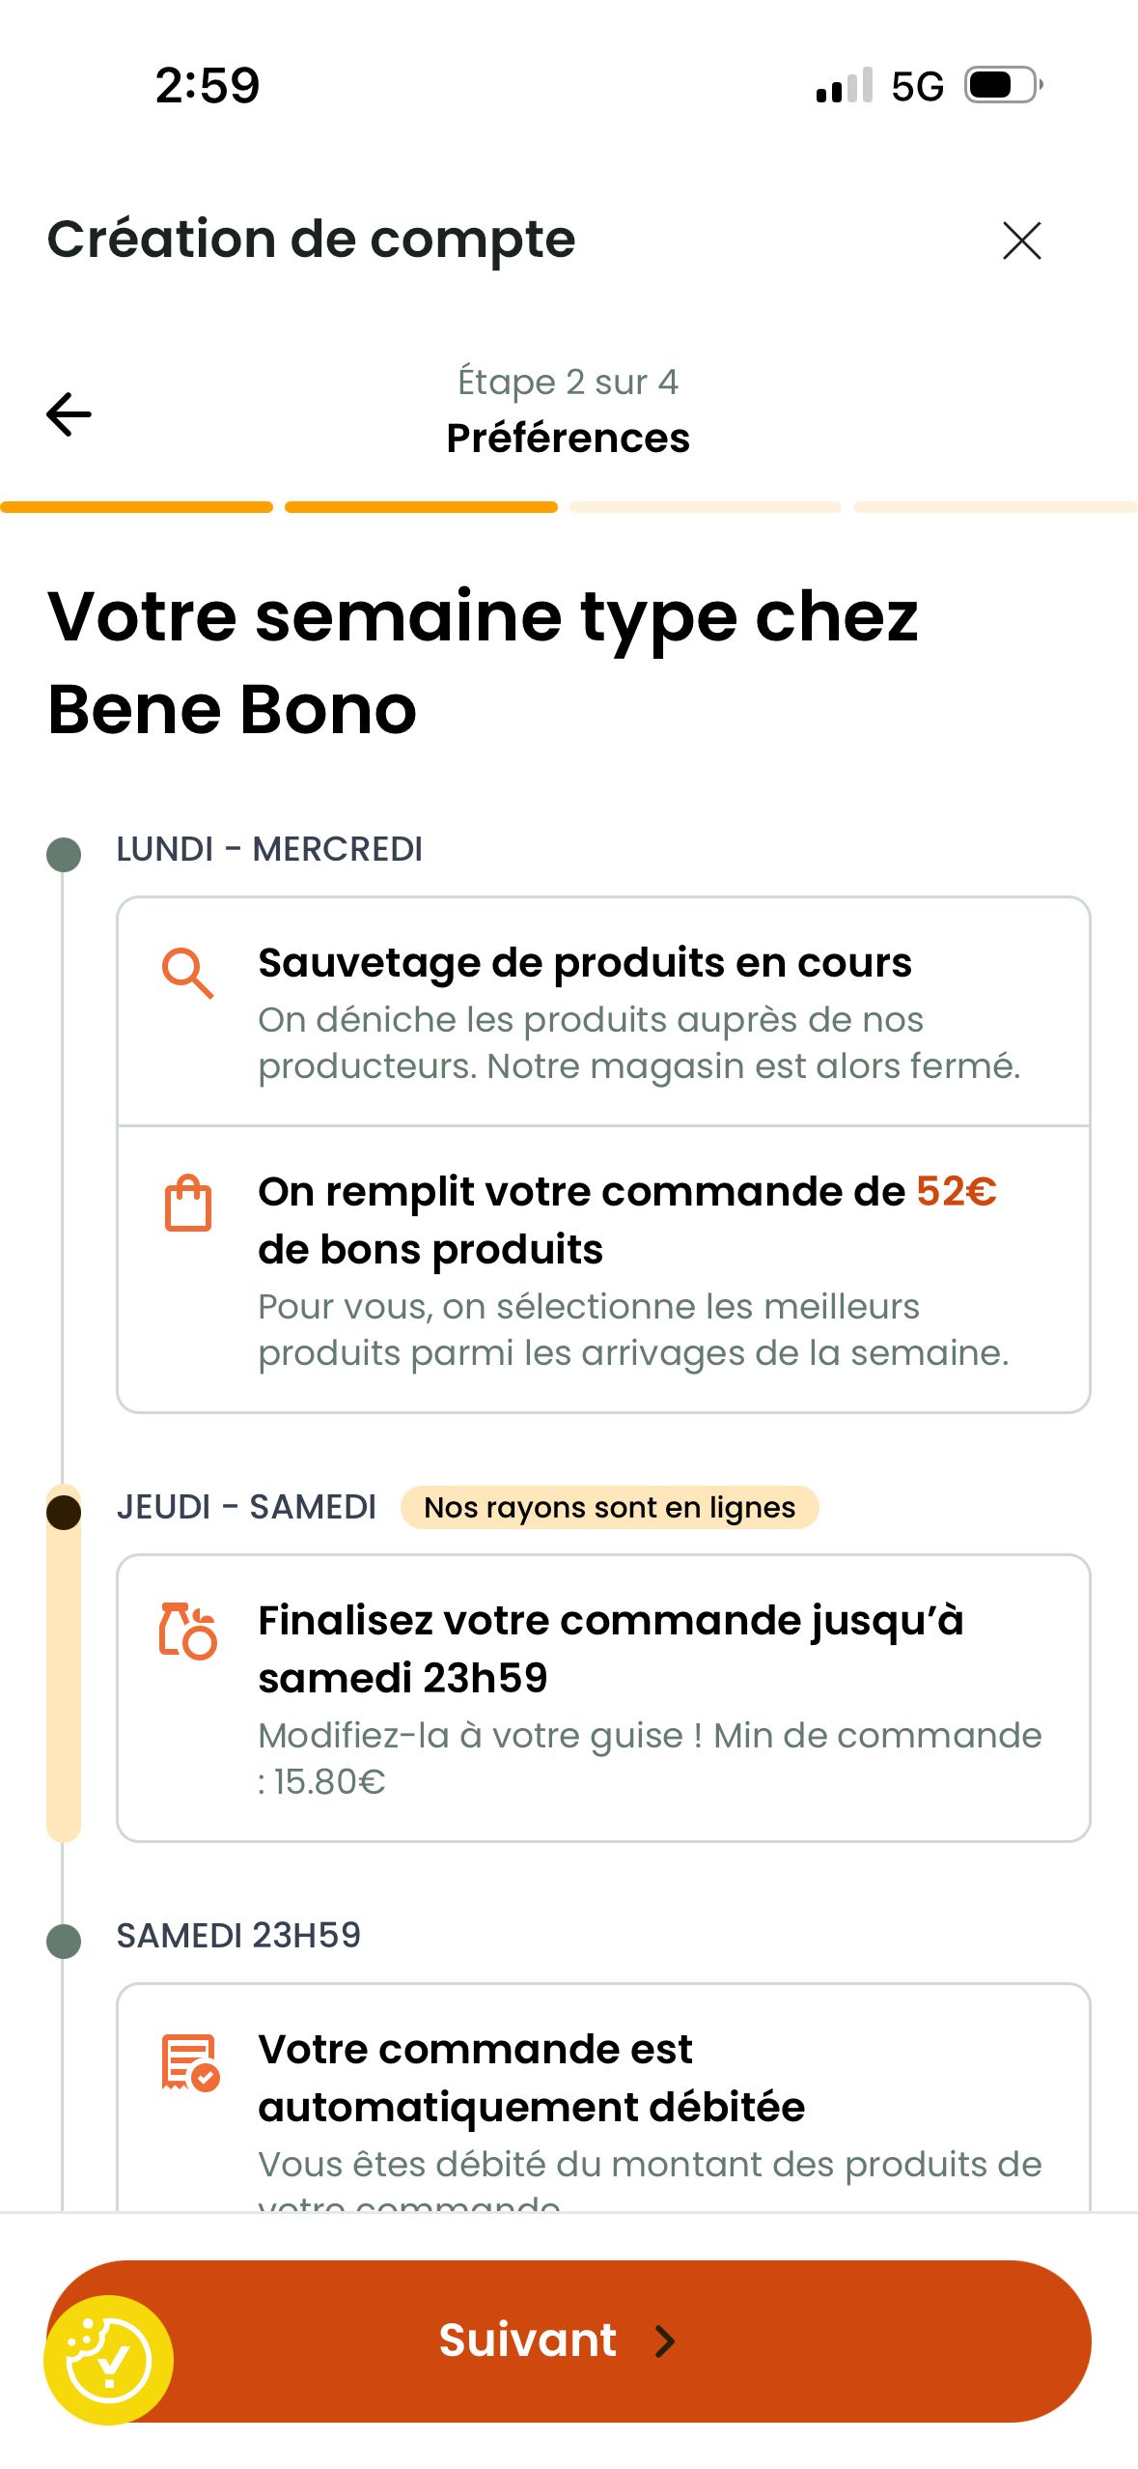Click the yellow checkmark badge on Suivant button

[109, 2341]
